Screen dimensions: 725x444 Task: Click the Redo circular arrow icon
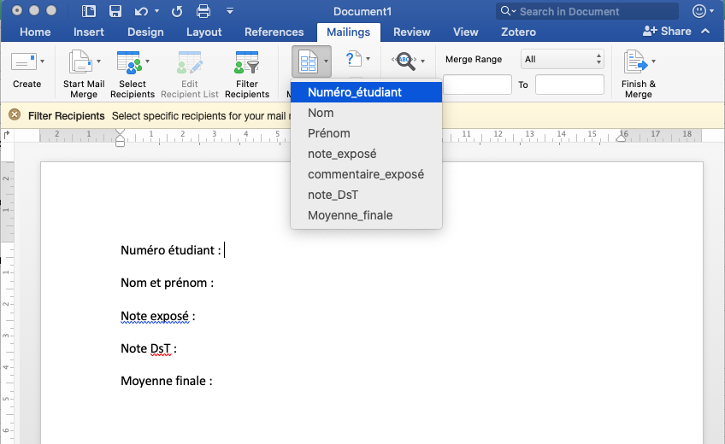(x=177, y=11)
